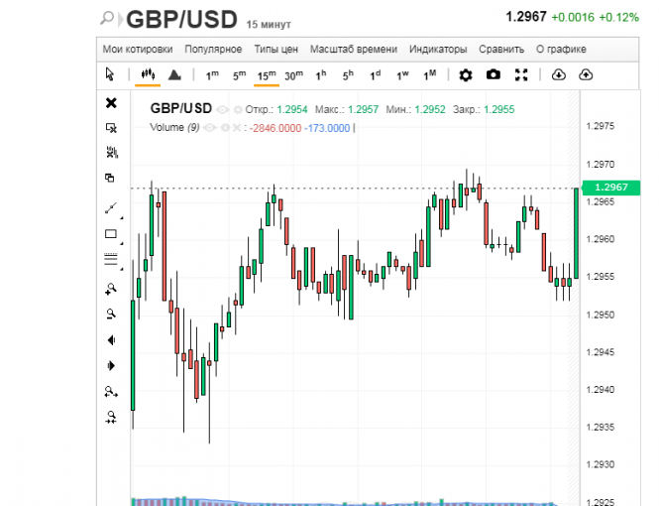Open the Масштаб времени menu
Image resolution: width=659 pixels, height=506 pixels.
click(354, 50)
